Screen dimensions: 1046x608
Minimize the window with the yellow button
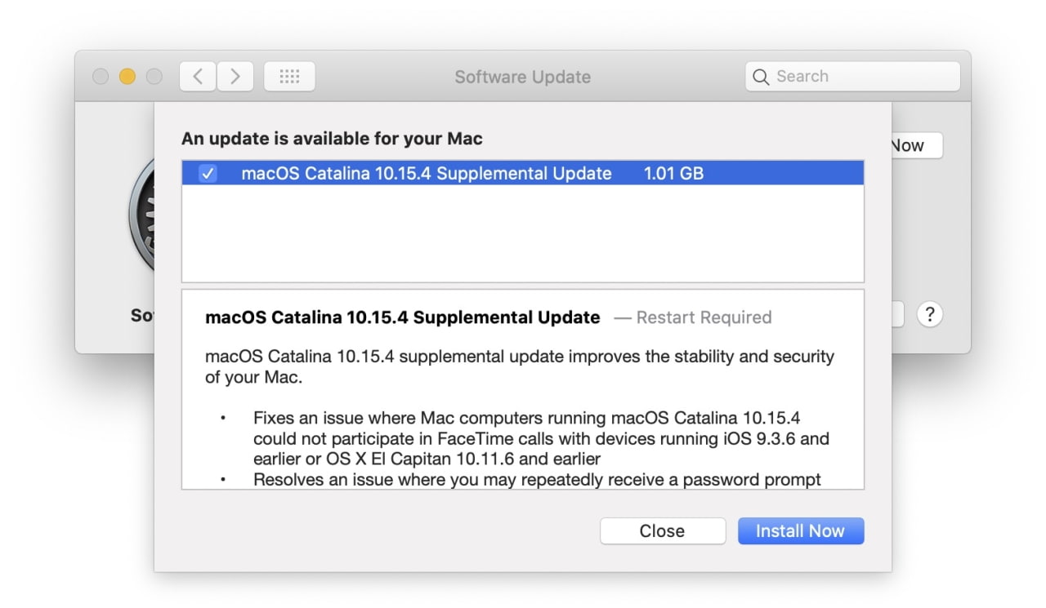[x=127, y=77]
